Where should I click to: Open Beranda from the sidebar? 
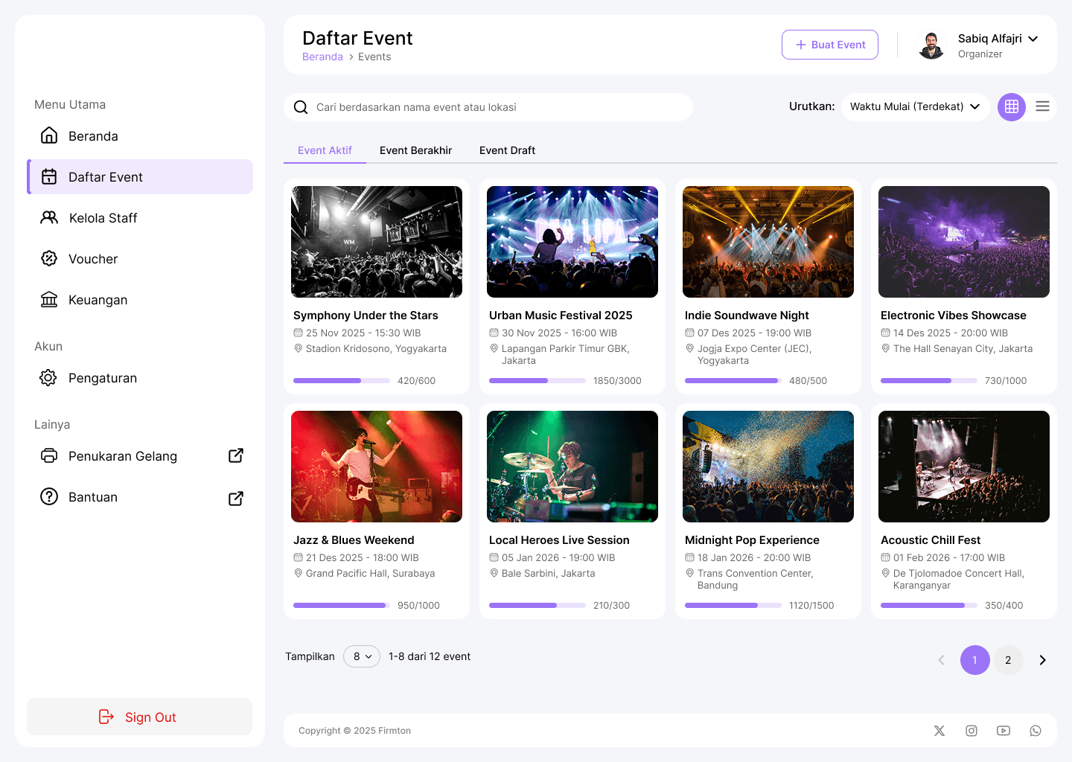click(140, 136)
